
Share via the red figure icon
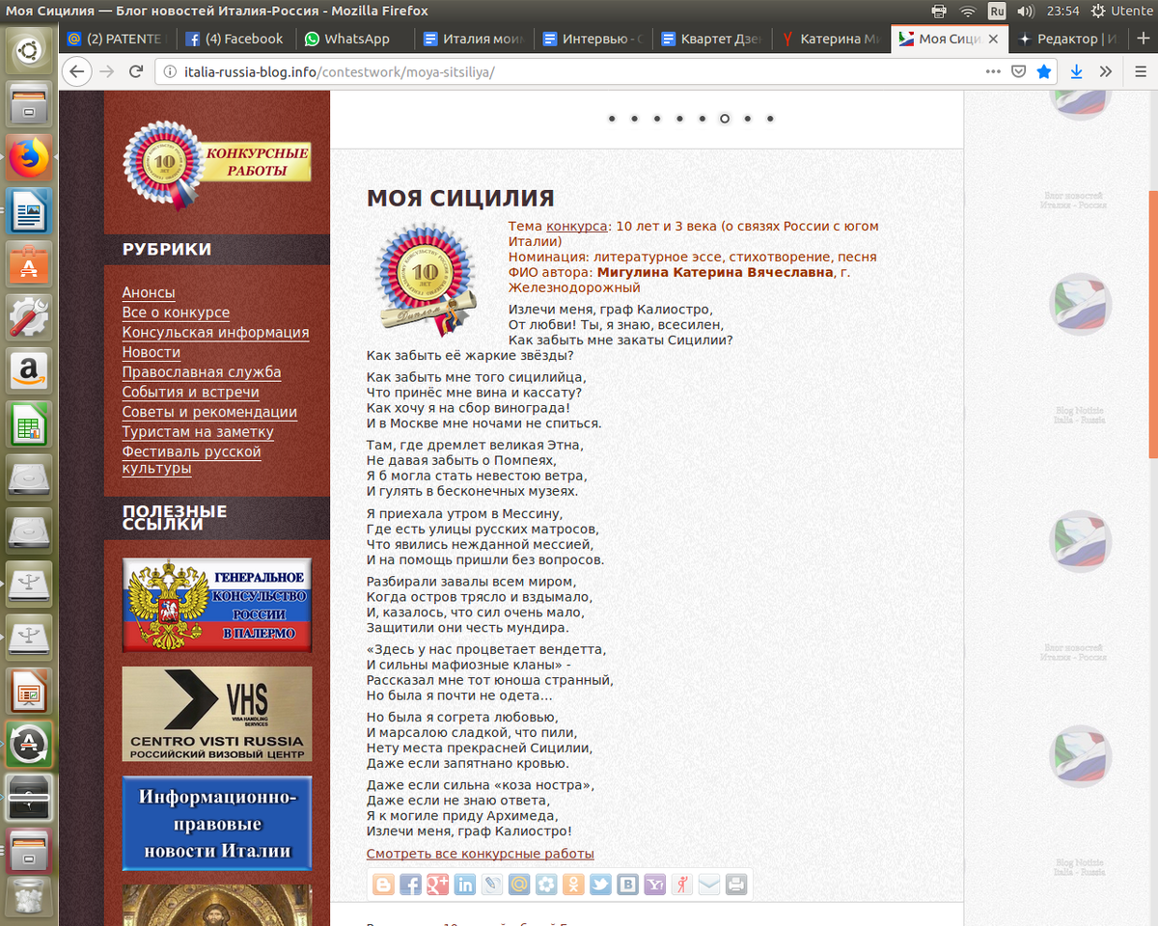[681, 885]
